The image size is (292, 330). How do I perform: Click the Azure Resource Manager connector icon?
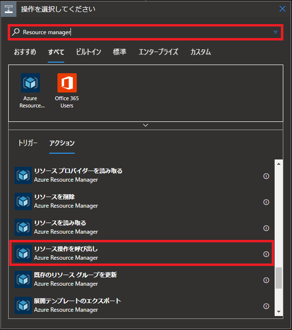(x=30, y=83)
